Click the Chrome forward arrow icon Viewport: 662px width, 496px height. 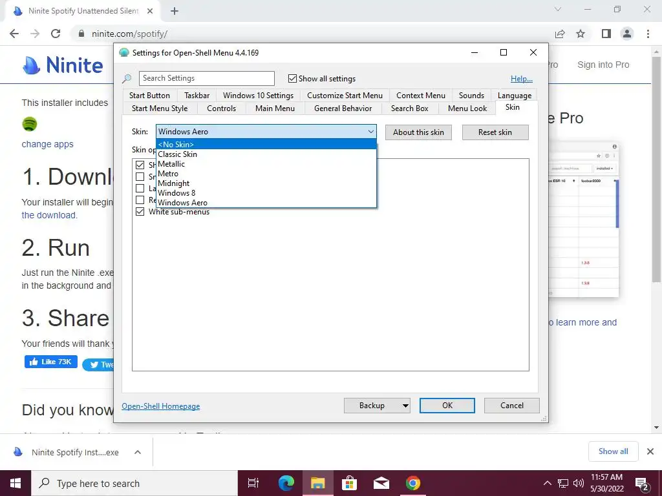point(35,34)
